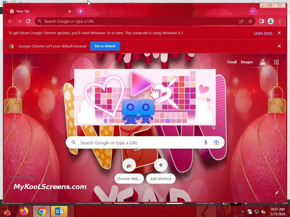Select the New Tab tab
Viewport: 290px width, 217px height.
(x=40, y=11)
